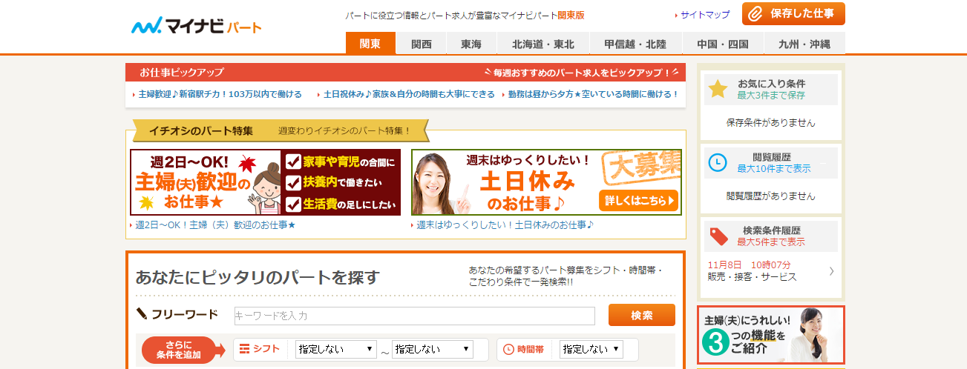
Task: Click the pencil icon beside フリーワード
Action: (142, 313)
